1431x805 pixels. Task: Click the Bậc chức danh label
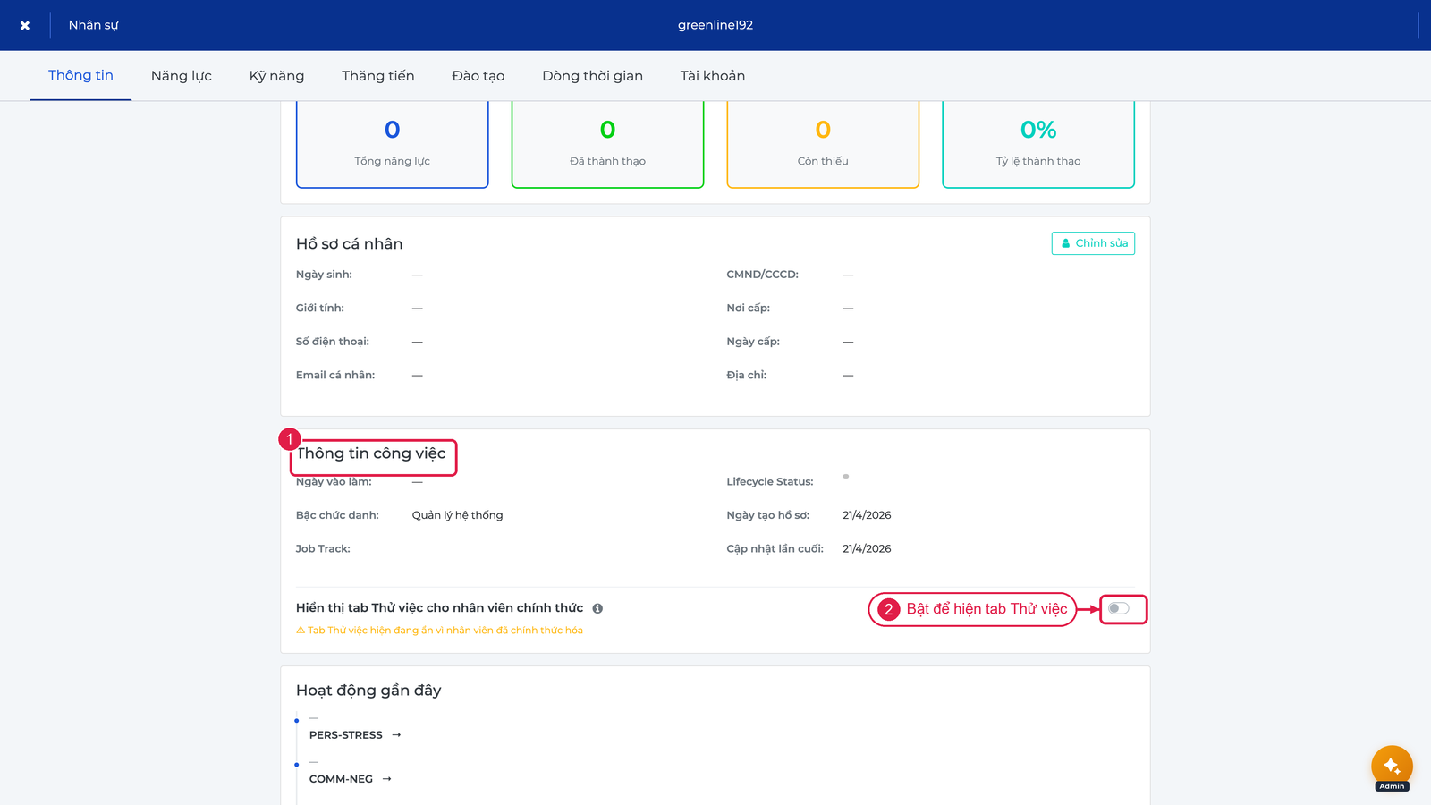coord(337,515)
